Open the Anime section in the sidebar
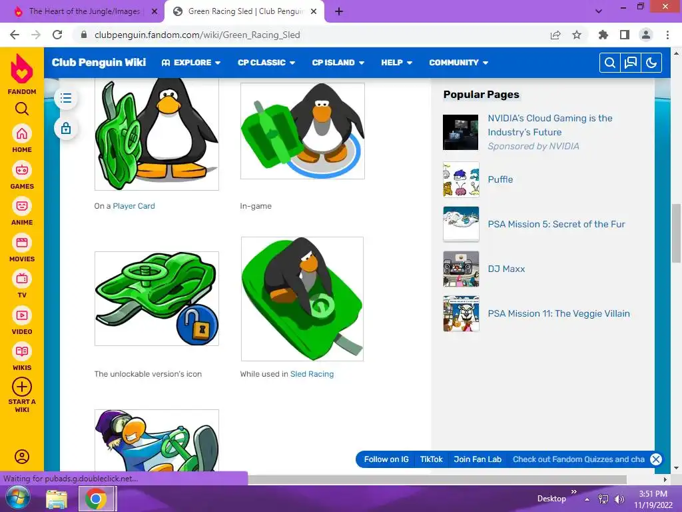Viewport: 682px width, 512px height. [x=22, y=211]
